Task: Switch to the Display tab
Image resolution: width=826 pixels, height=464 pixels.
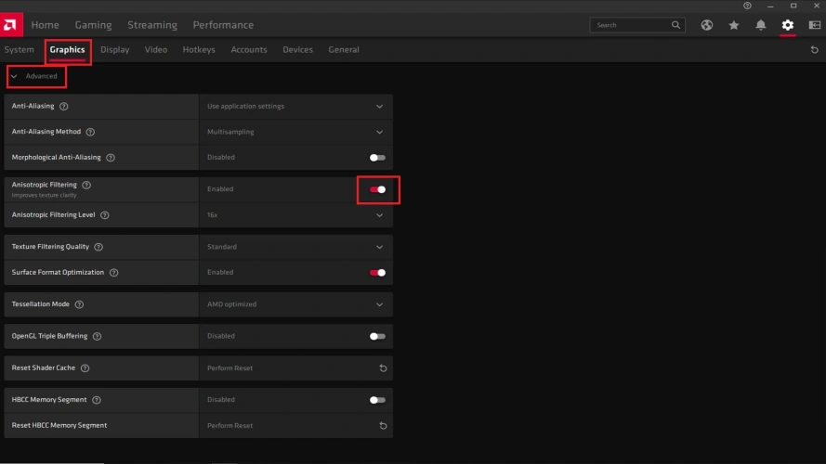Action: pyautogui.click(x=115, y=50)
